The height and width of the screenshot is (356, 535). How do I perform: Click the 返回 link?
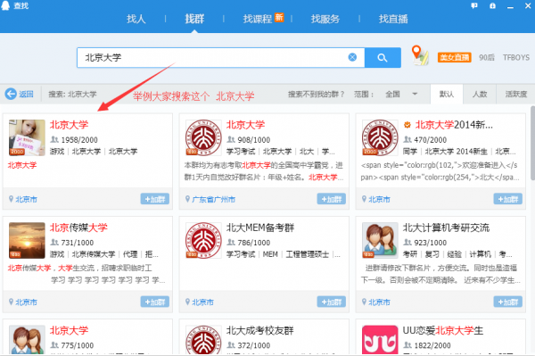[26, 94]
